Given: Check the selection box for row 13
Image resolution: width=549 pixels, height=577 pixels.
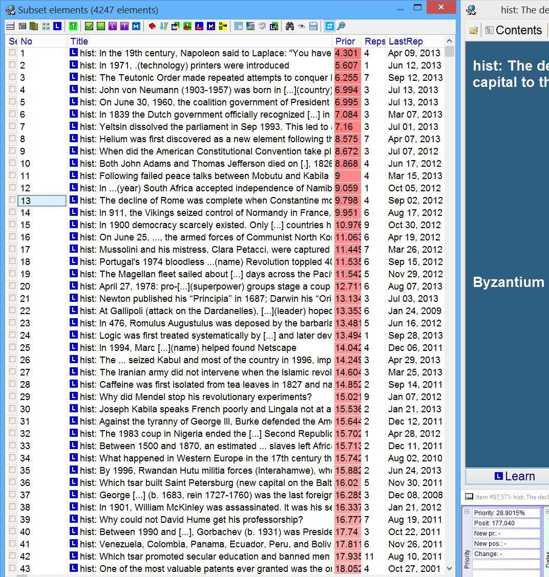Looking at the screenshot, I should coord(12,200).
